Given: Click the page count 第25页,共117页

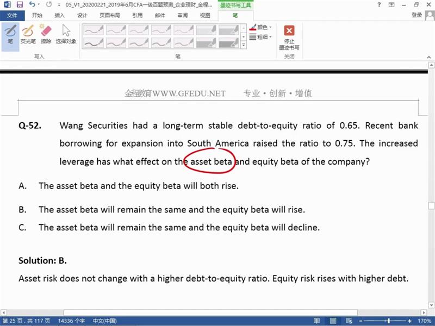Looking at the screenshot, I should pyautogui.click(x=26, y=321).
